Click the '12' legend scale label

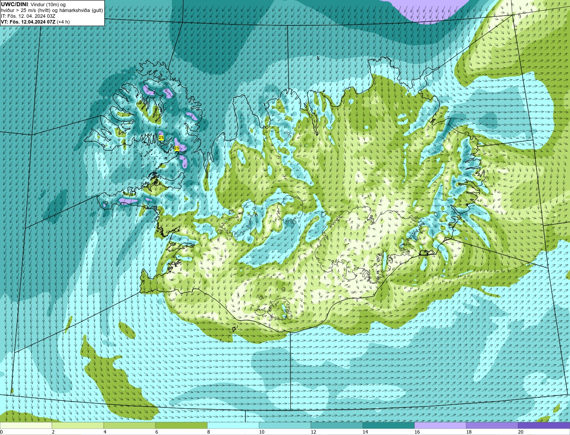[313, 432]
